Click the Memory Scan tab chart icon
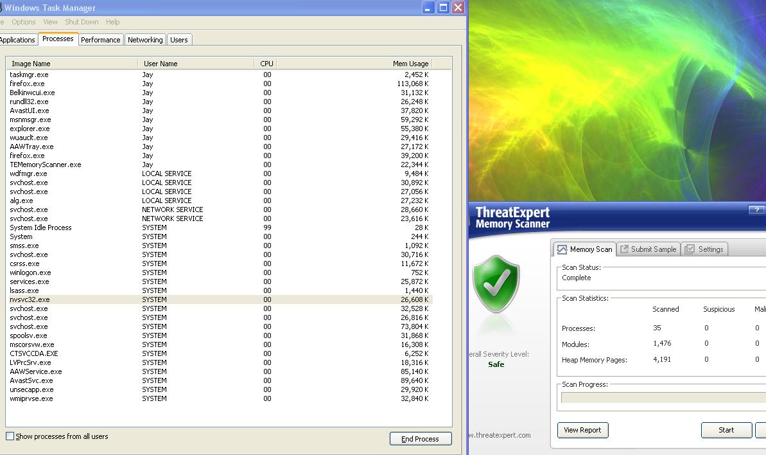 562,249
